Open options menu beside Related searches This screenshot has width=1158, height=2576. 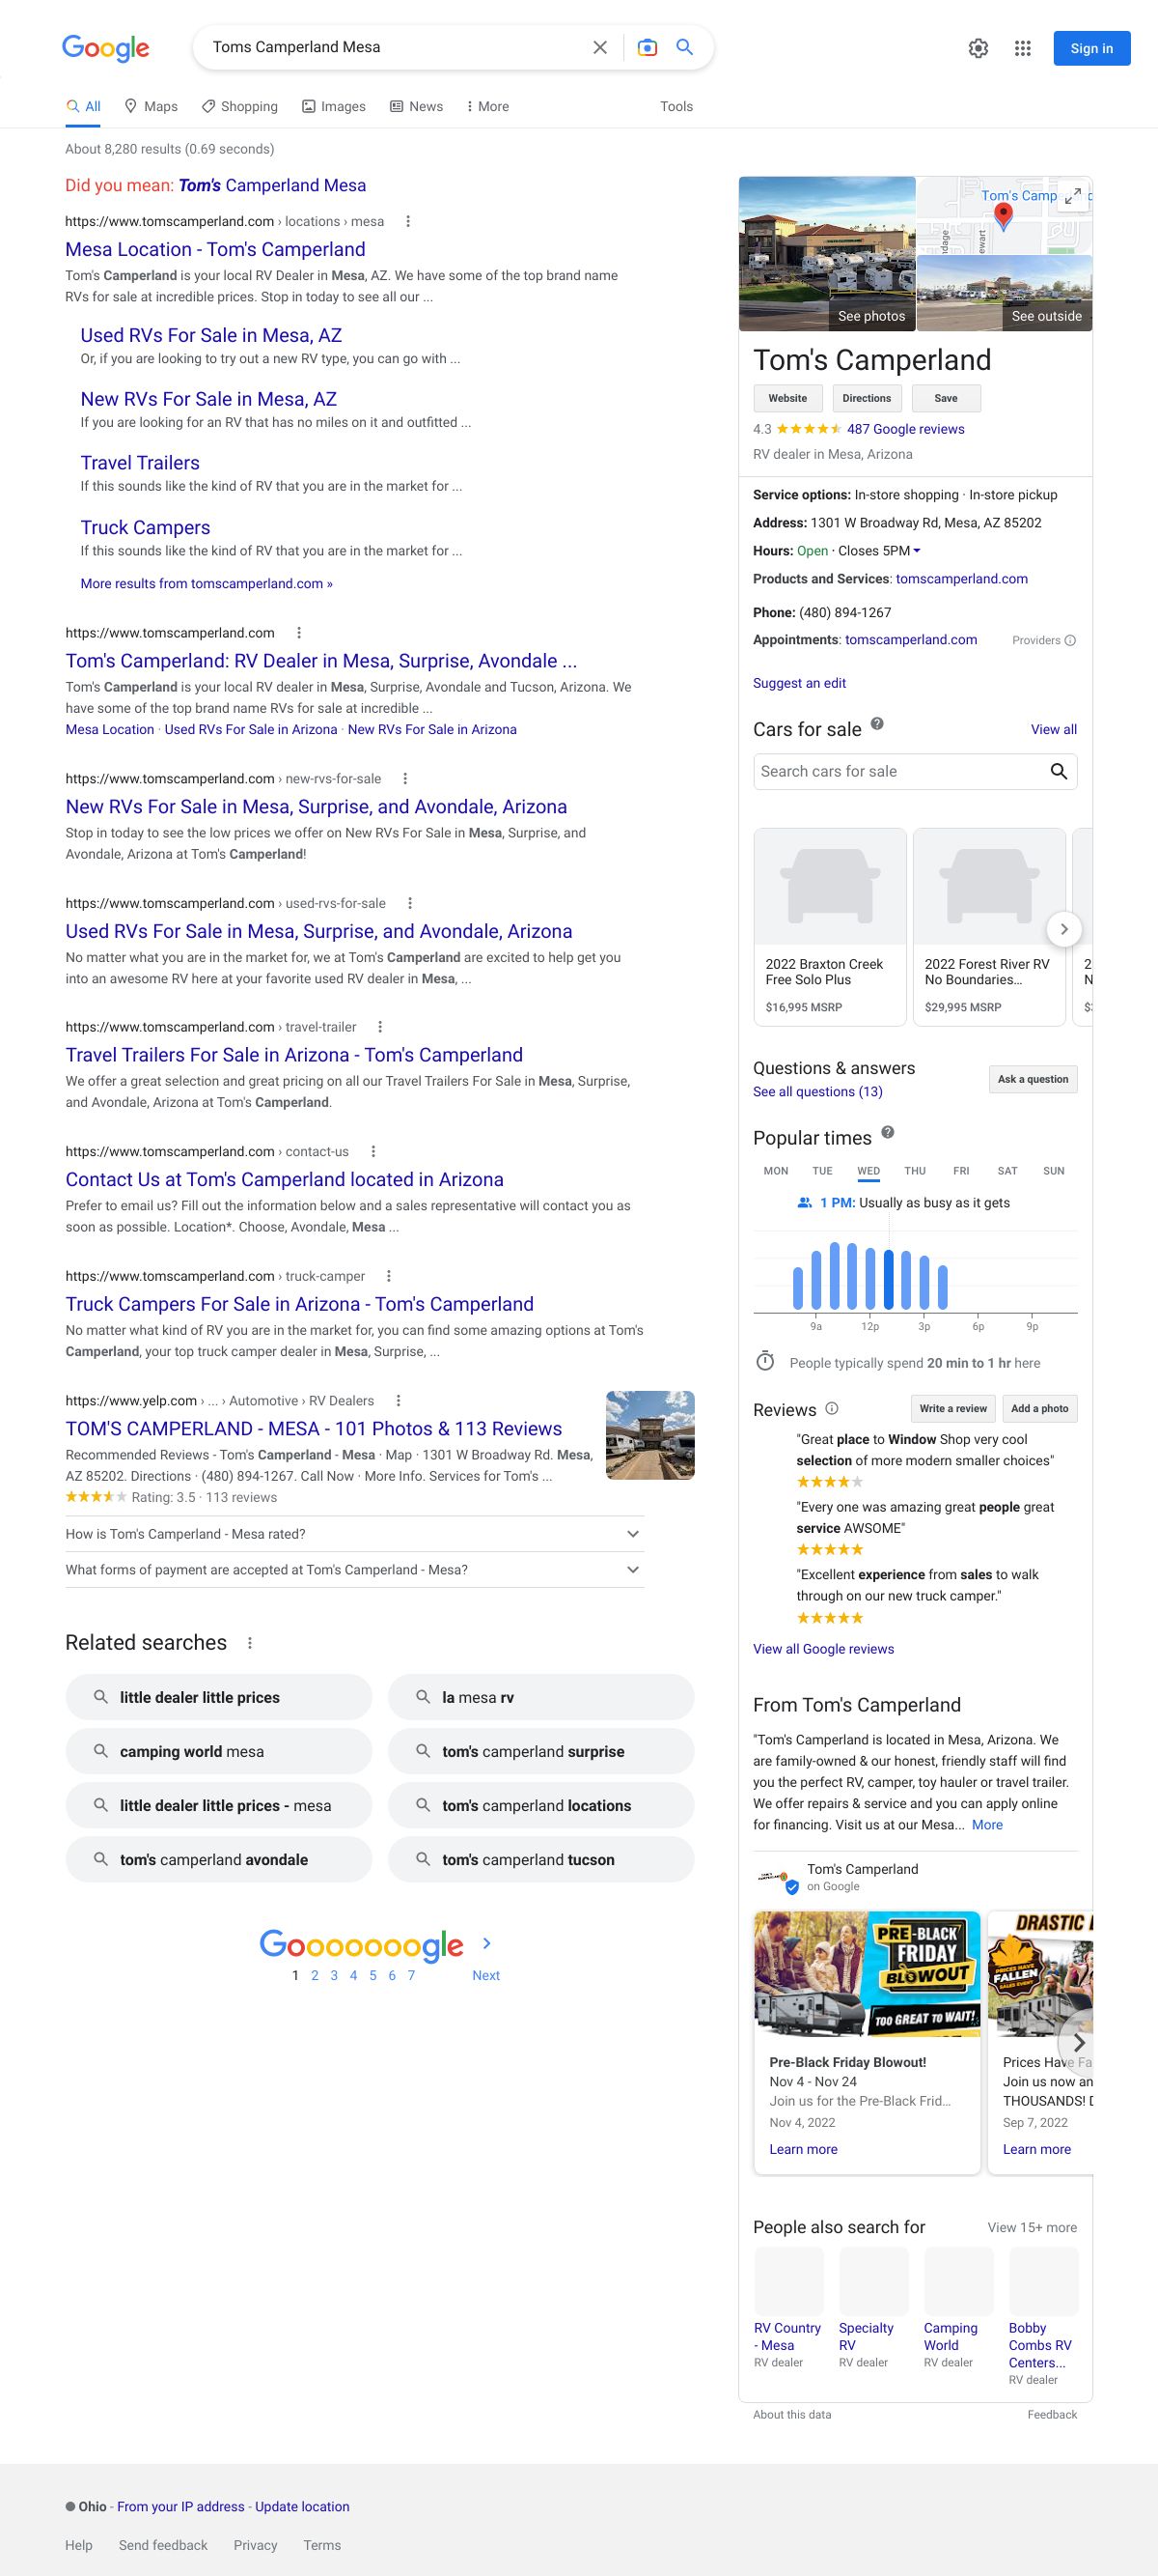click(x=250, y=1643)
